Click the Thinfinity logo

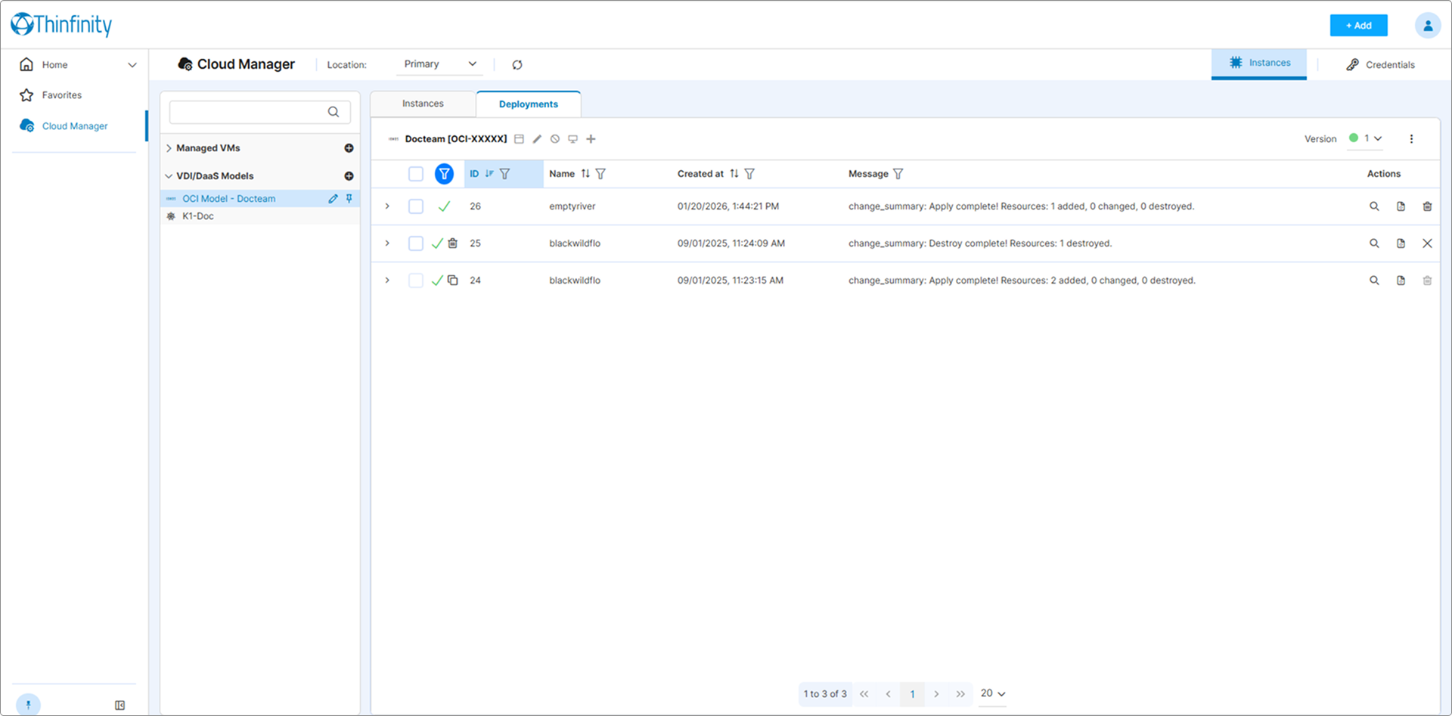pyautogui.click(x=61, y=24)
